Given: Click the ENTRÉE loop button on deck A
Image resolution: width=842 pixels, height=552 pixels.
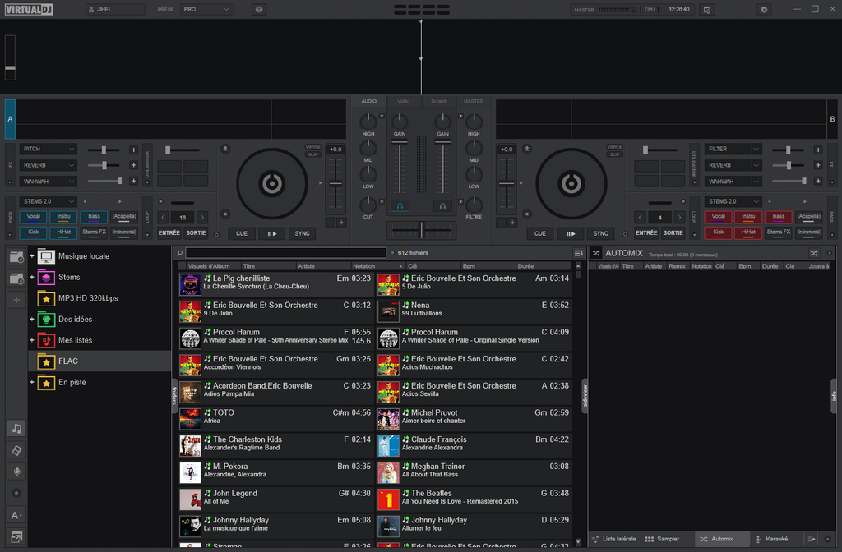Looking at the screenshot, I should [x=169, y=232].
